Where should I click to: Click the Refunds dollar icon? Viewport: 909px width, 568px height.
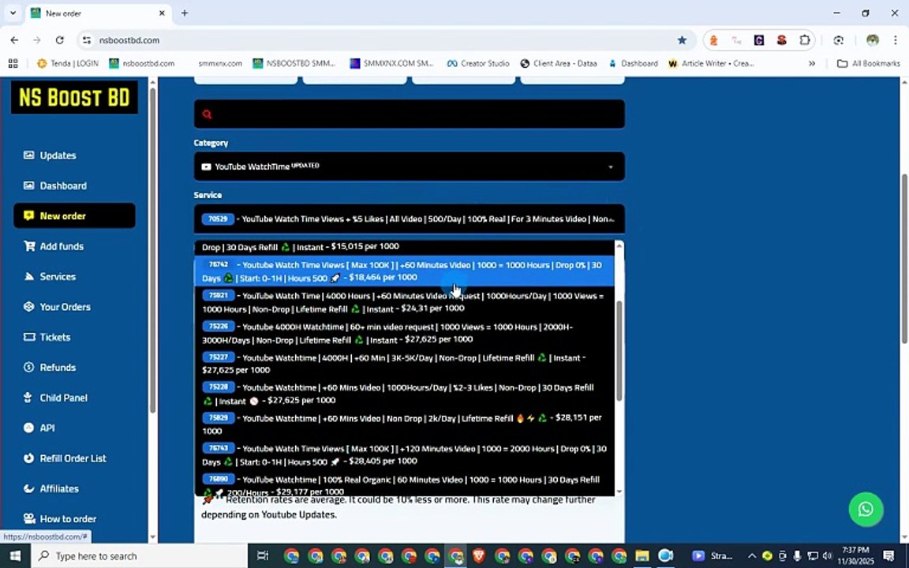(x=28, y=368)
